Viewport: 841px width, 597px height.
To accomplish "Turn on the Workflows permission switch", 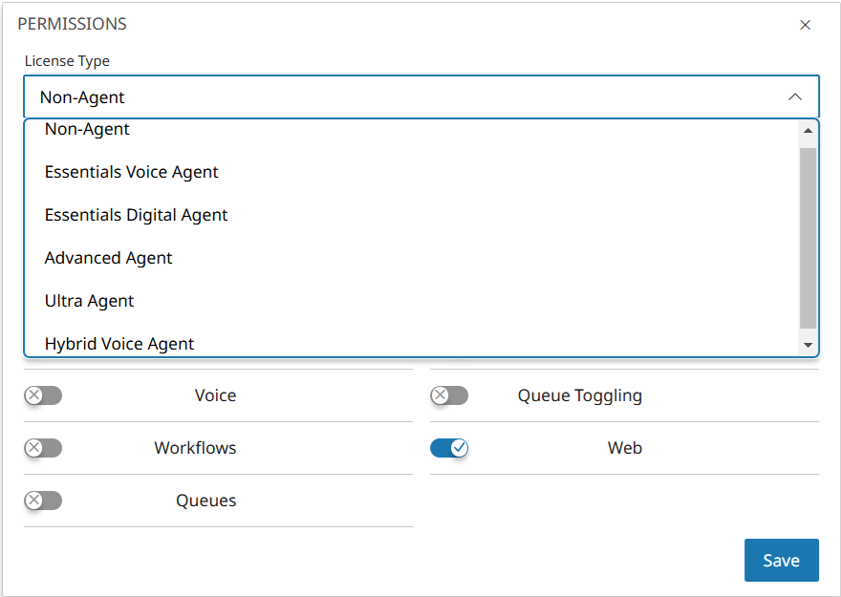I will click(43, 448).
